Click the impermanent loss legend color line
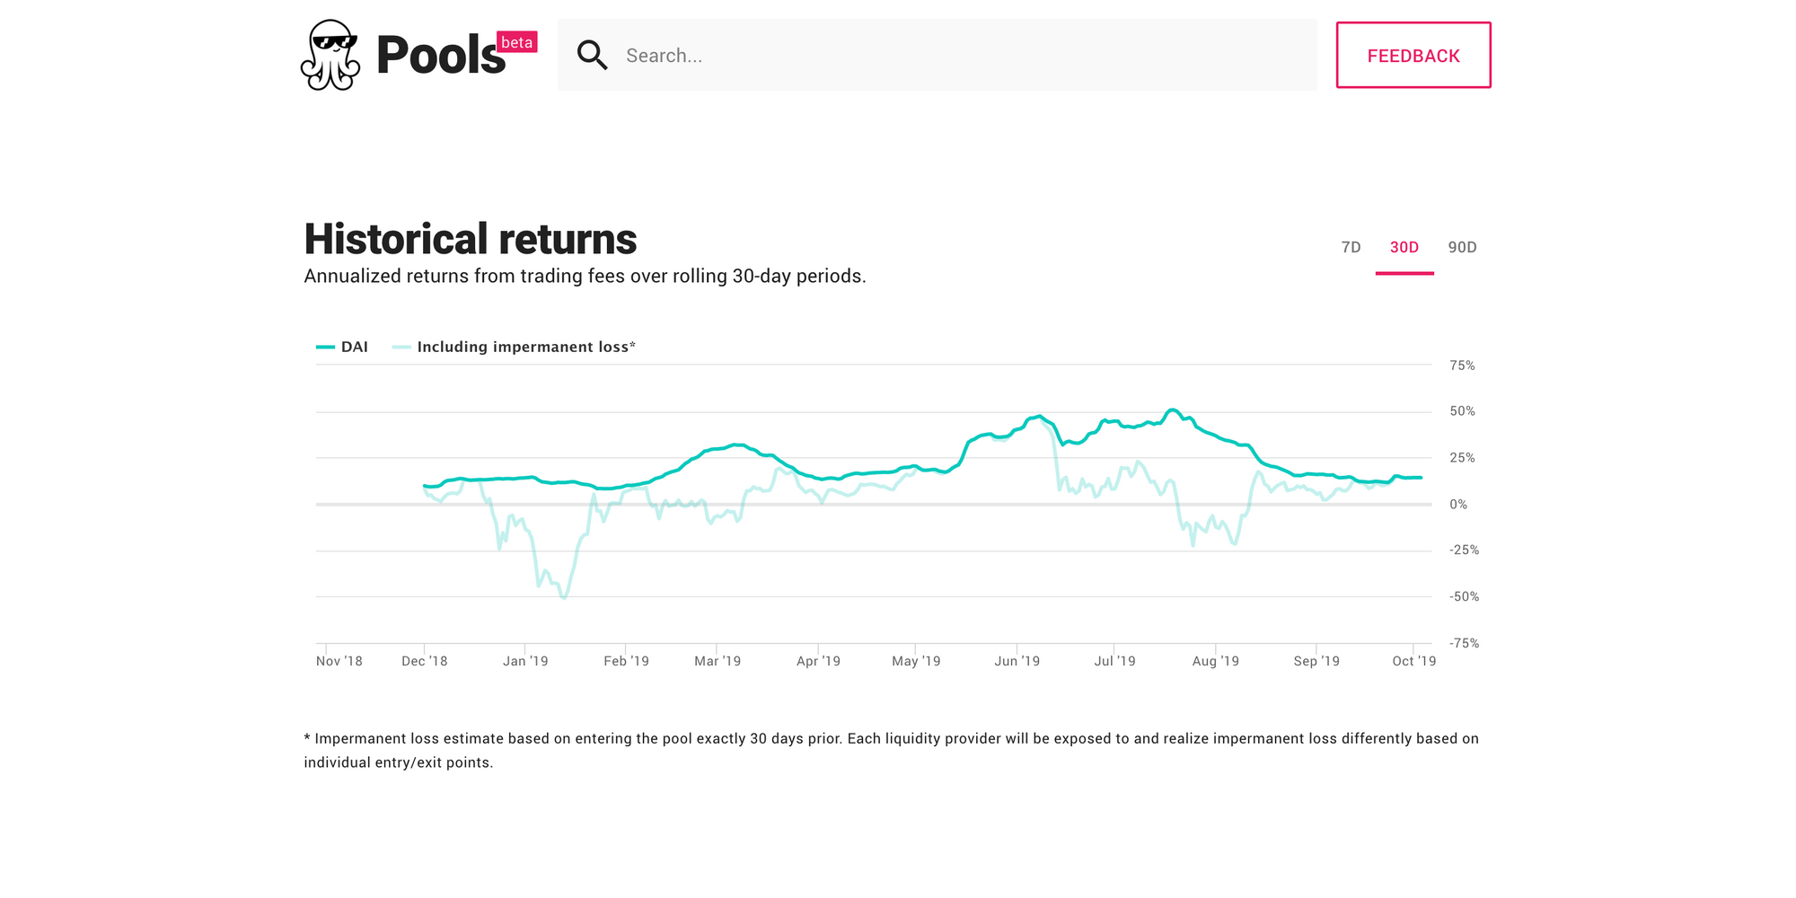This screenshot has height=898, width=1796. tap(401, 348)
